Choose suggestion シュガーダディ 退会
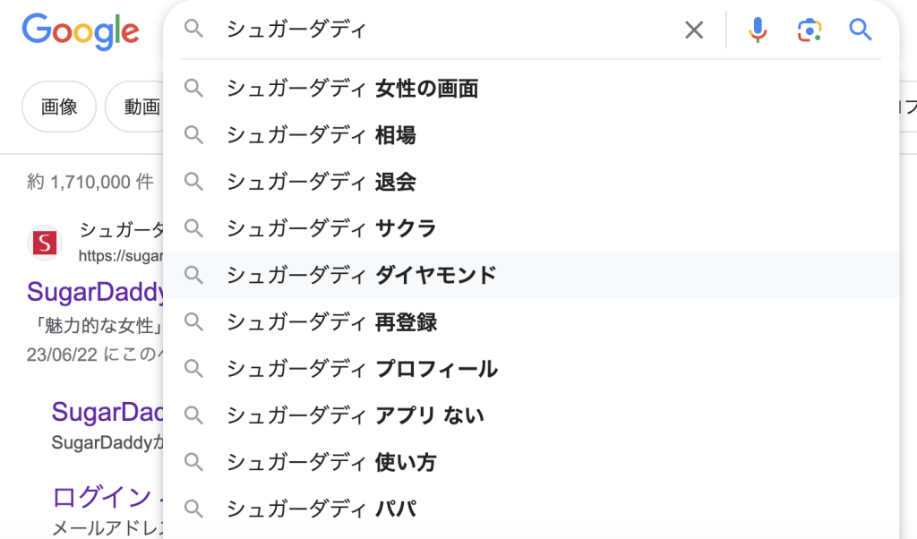Image resolution: width=917 pixels, height=539 pixels. [321, 182]
